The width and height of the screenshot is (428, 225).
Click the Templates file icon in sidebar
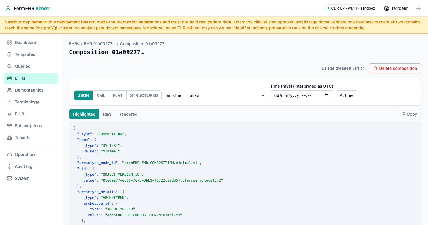click(10, 54)
